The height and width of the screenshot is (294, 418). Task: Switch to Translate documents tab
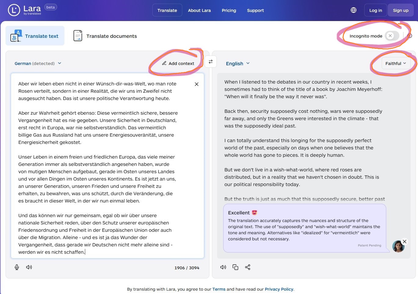[x=105, y=36]
